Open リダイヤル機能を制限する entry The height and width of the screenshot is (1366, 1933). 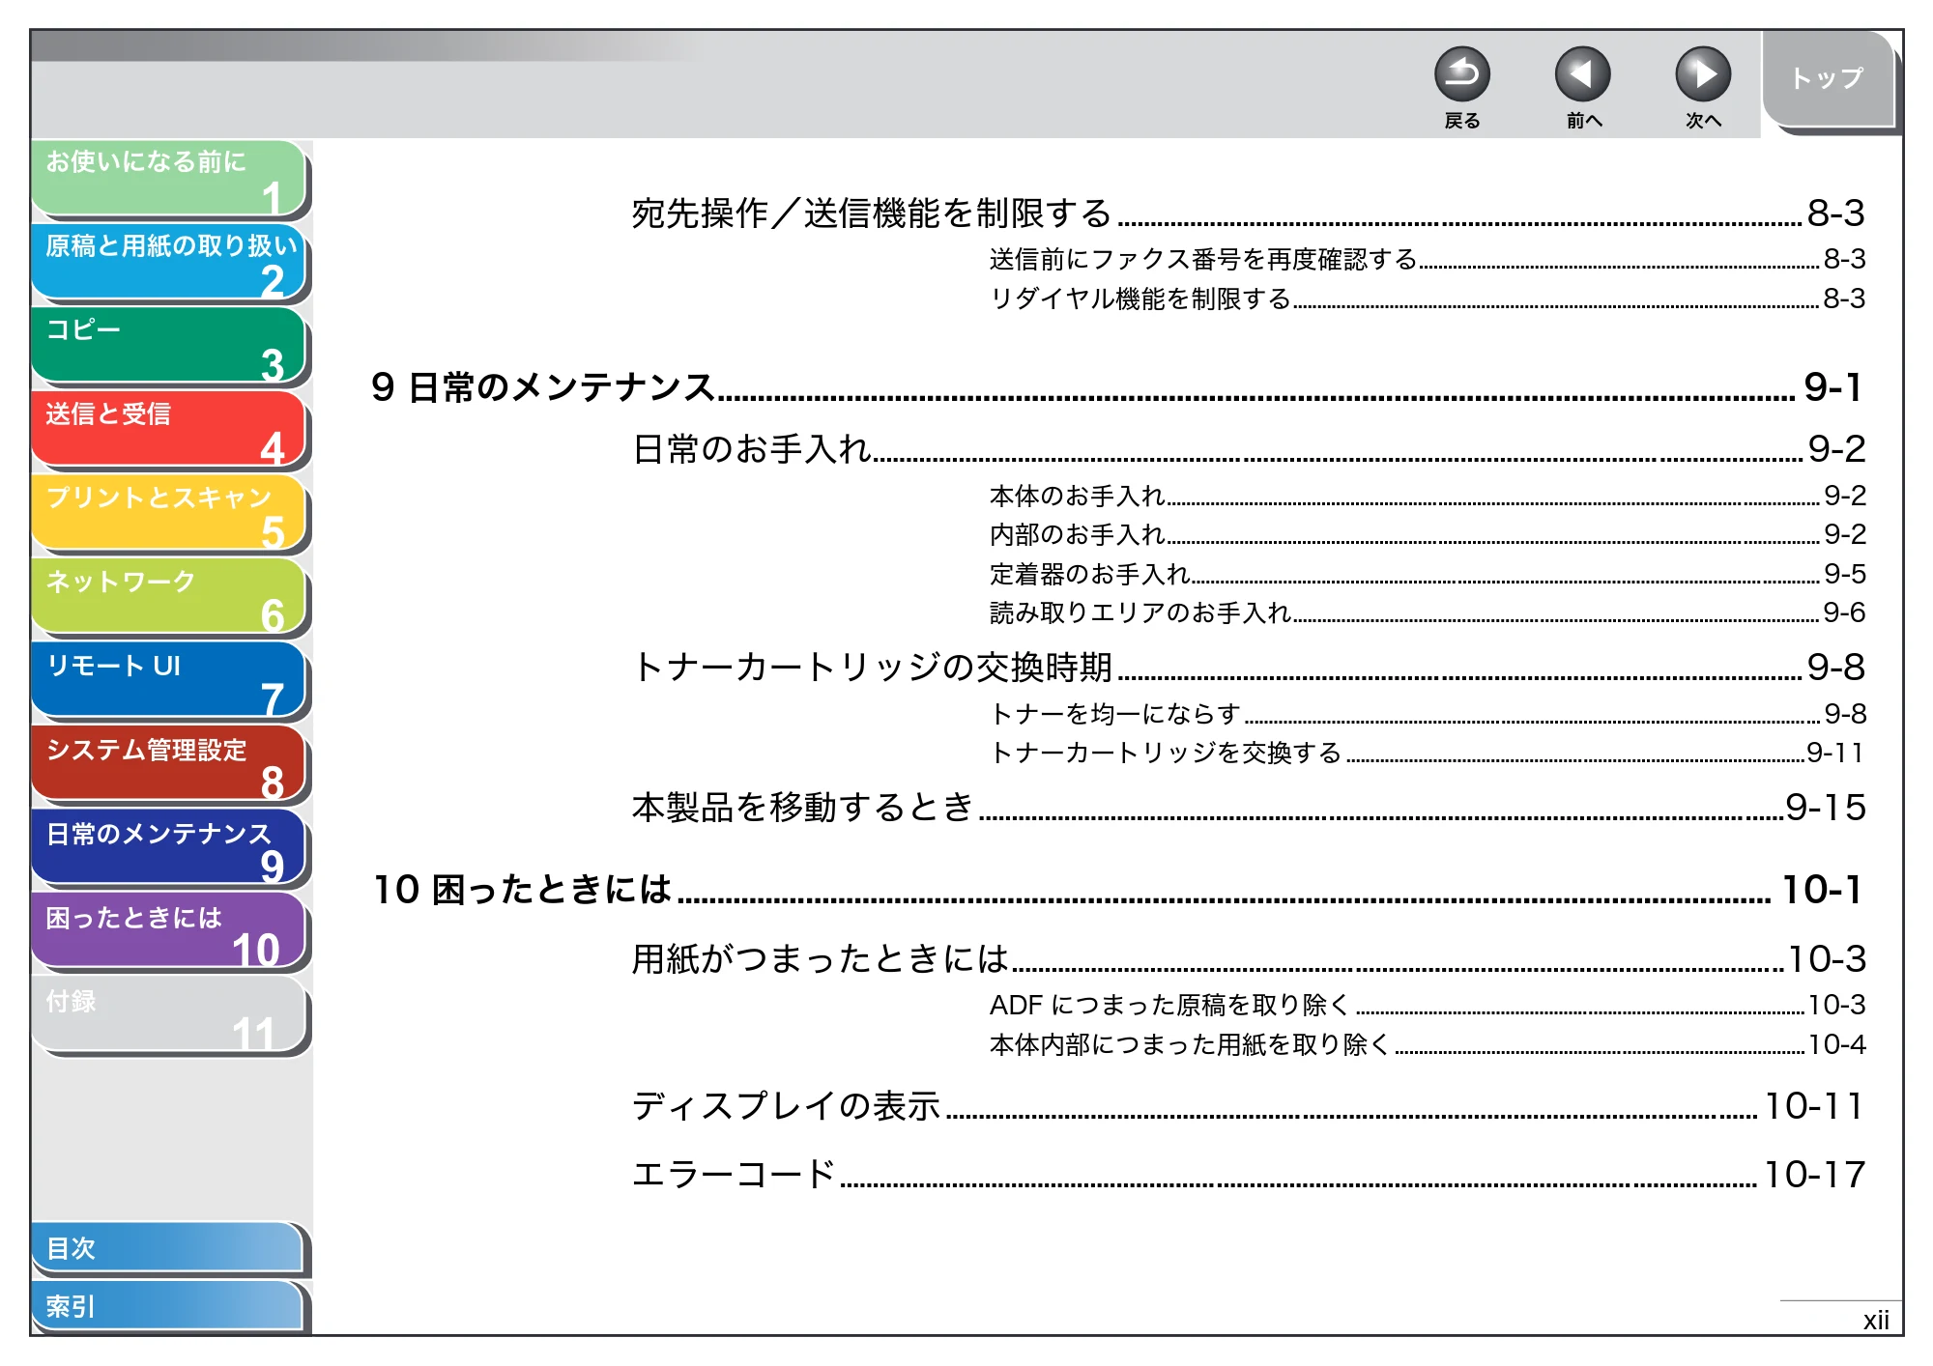point(1427,299)
